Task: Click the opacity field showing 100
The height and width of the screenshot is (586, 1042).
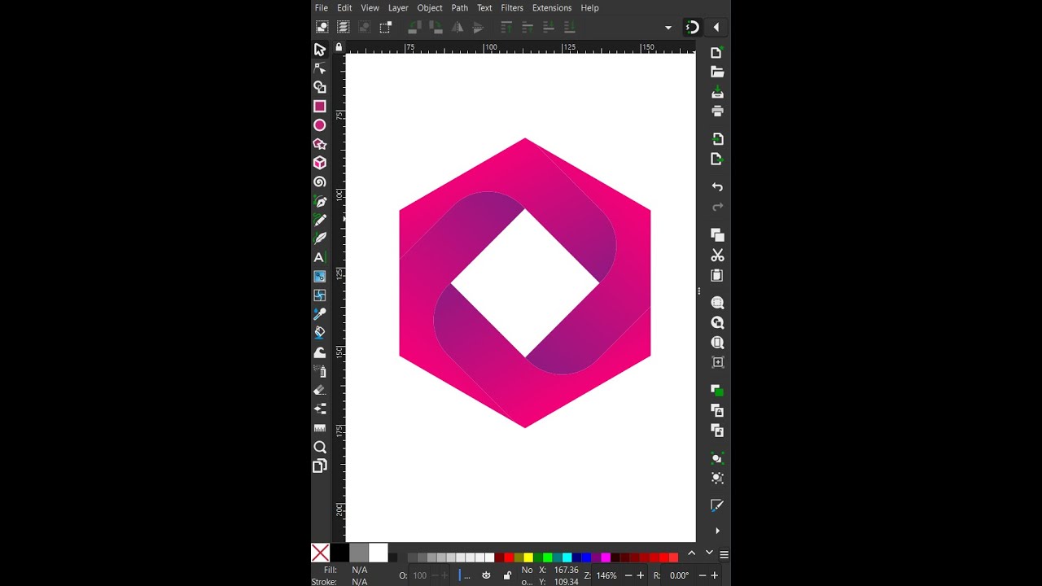Action: [420, 575]
